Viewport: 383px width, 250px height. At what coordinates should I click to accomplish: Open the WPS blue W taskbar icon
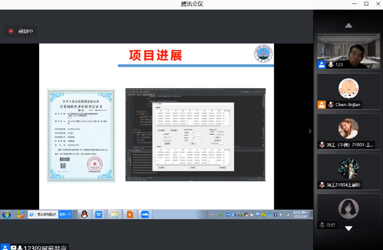point(99,215)
